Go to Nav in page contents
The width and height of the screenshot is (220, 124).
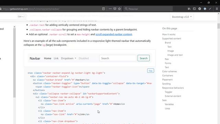(x=167, y=59)
